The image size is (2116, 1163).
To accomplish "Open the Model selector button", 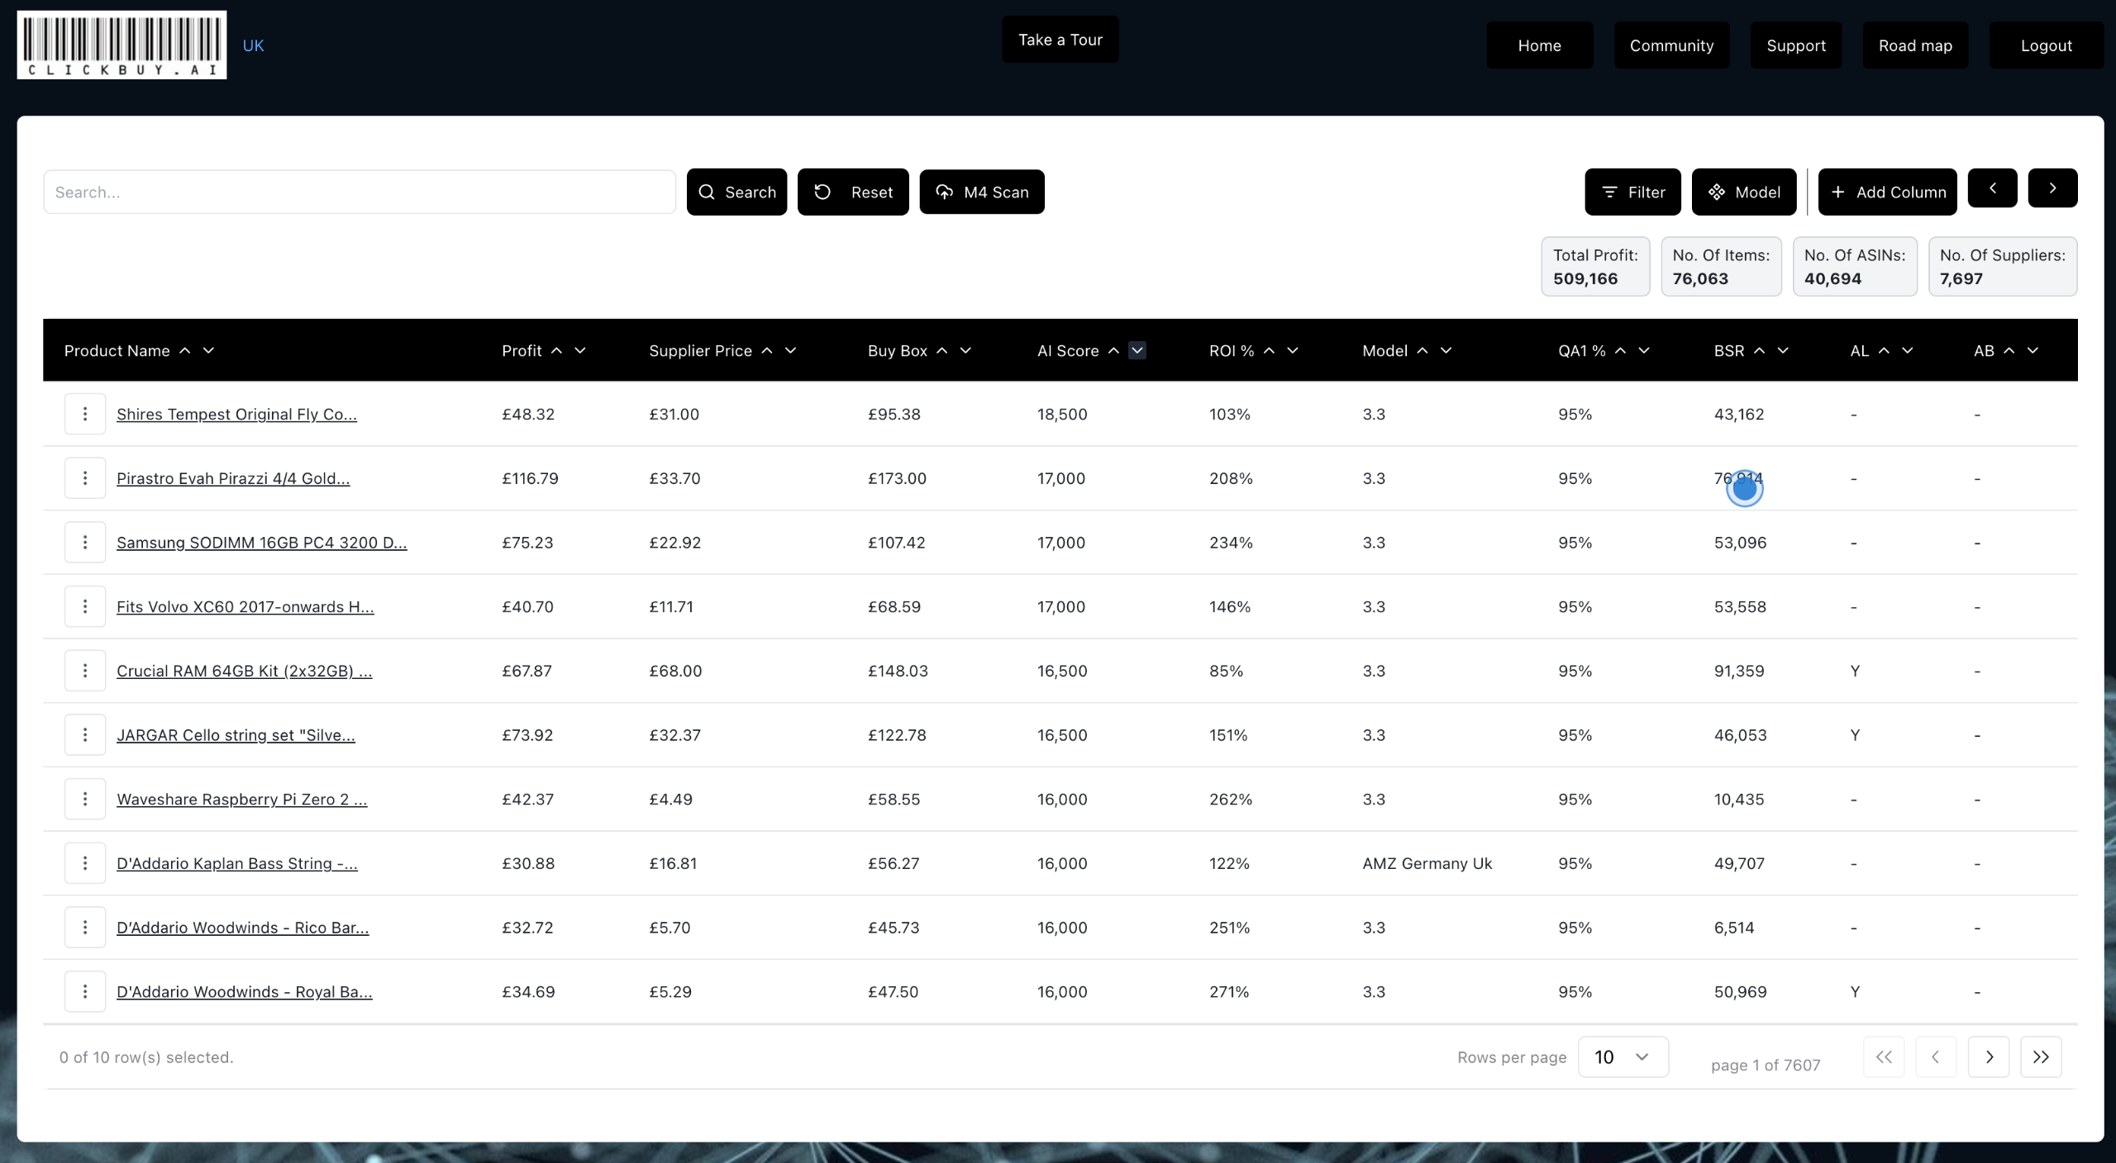I will (1743, 192).
